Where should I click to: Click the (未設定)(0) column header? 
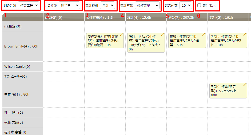tap(64, 17)
